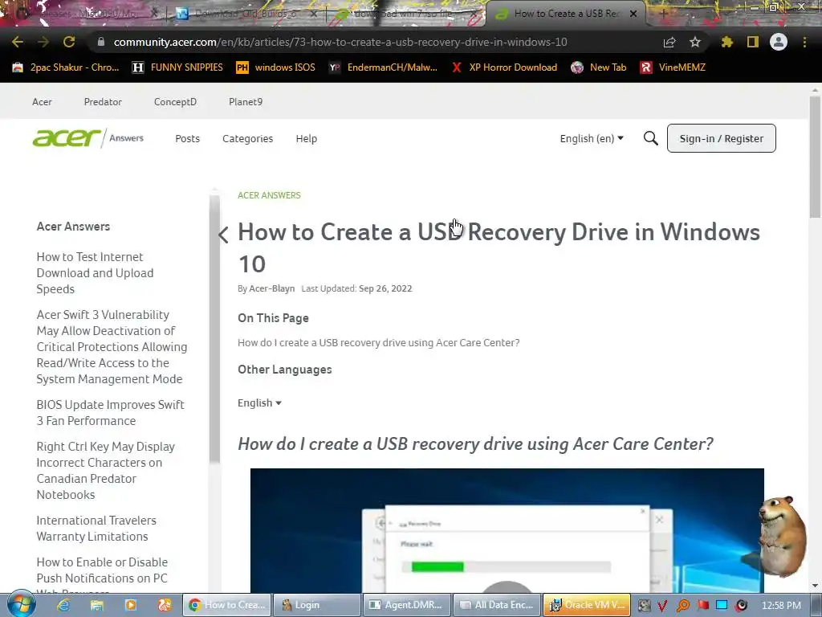Go back using the browser back arrow
Viewport: 822px width, 617px height.
[18, 42]
